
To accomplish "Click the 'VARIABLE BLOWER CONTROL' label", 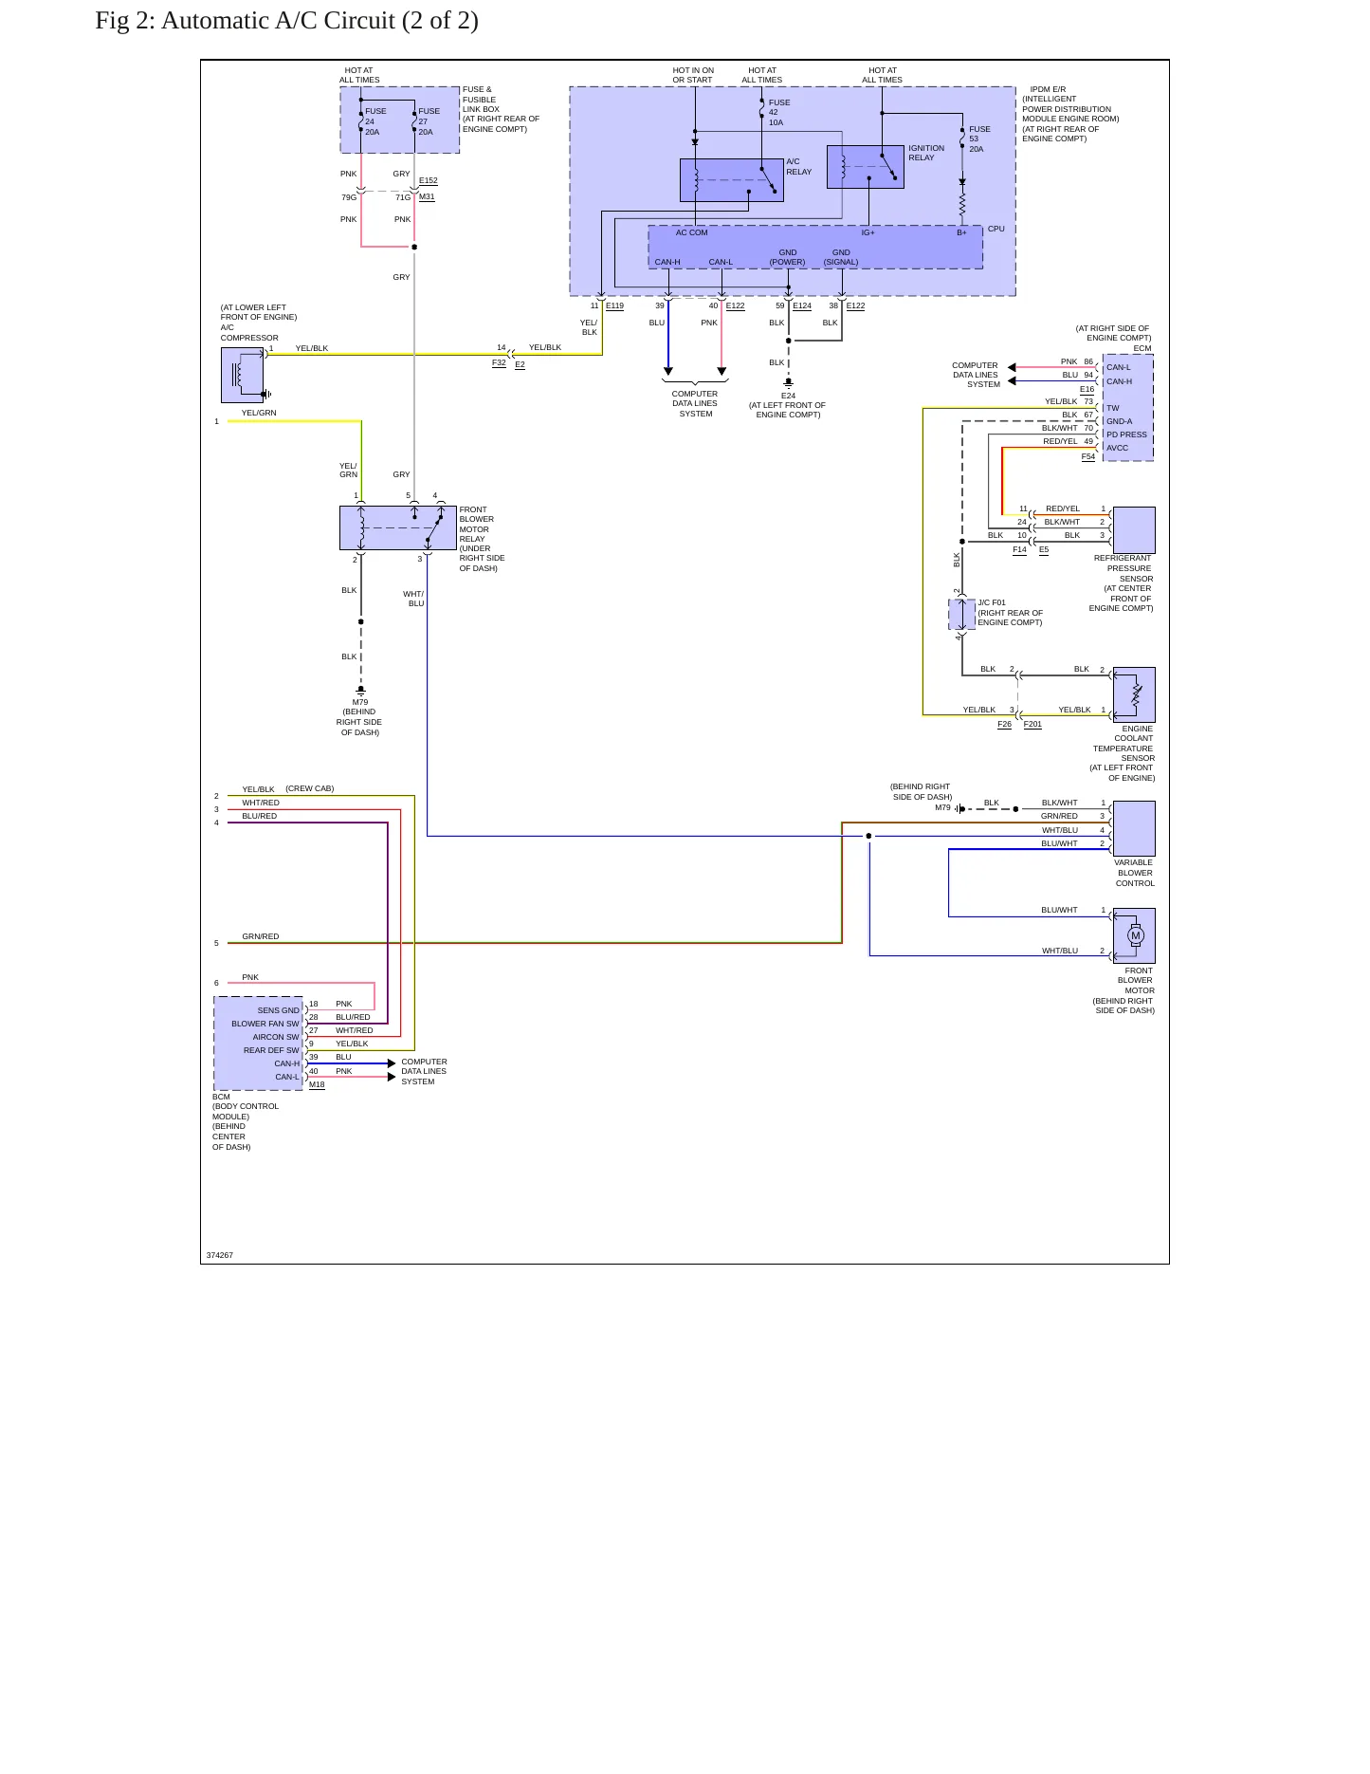I will (x=1134, y=873).
